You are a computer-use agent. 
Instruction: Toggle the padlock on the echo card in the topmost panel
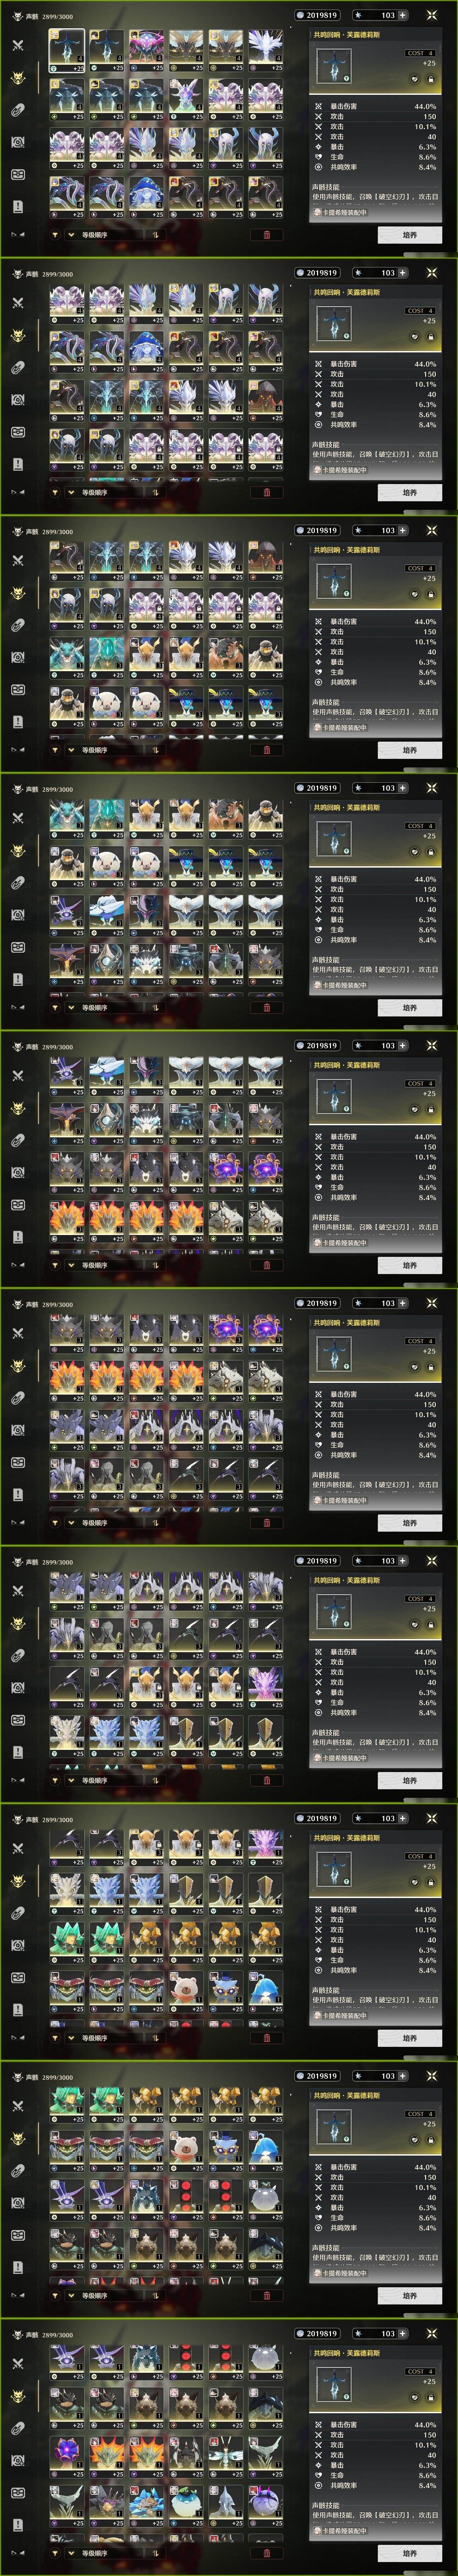tap(430, 79)
